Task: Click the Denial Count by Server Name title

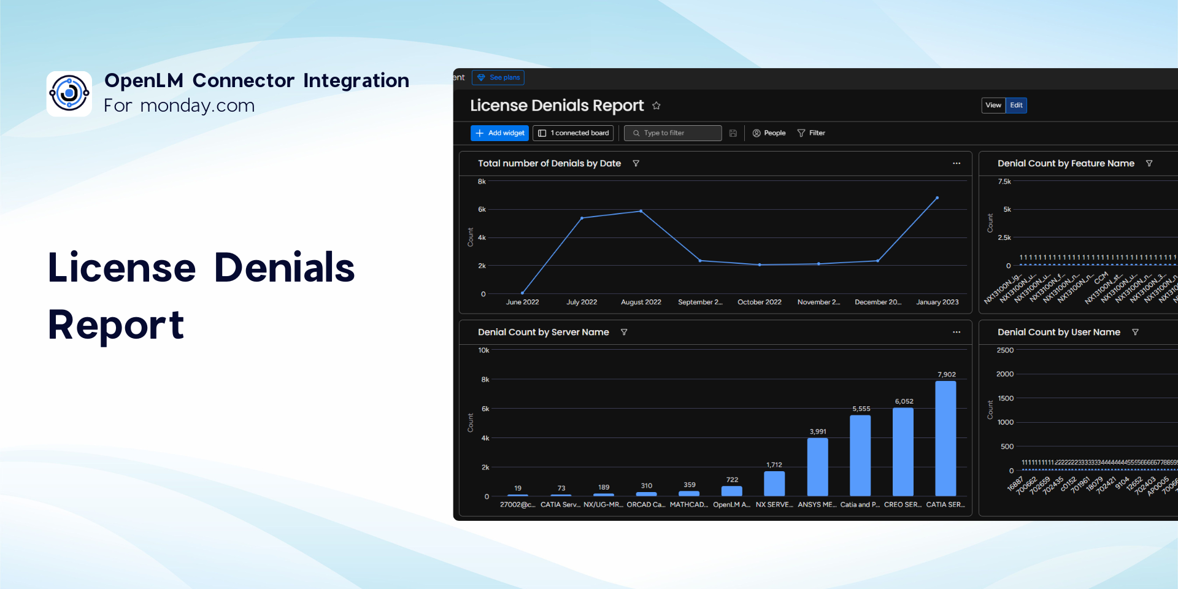Action: point(544,332)
